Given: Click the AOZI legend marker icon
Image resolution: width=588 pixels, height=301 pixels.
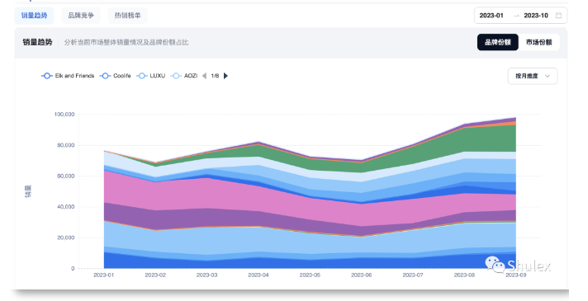Looking at the screenshot, I should (176, 76).
